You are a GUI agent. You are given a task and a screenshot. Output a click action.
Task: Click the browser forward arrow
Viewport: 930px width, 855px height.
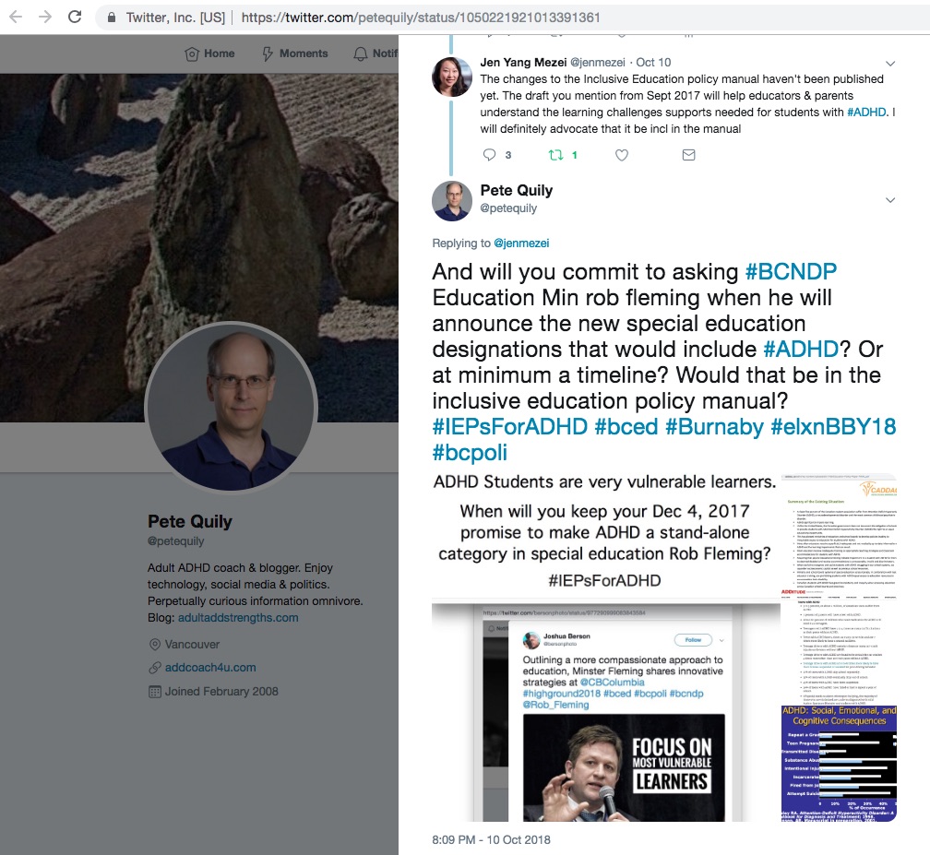pyautogui.click(x=45, y=17)
